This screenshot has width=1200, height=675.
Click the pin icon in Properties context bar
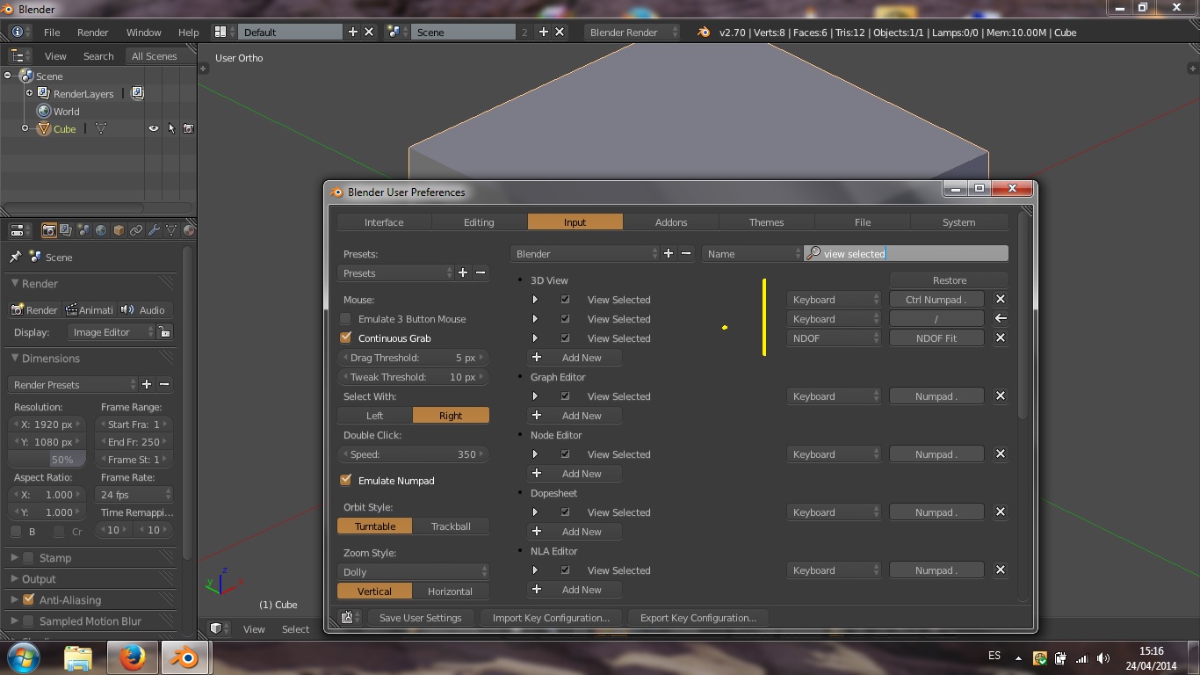(x=15, y=257)
